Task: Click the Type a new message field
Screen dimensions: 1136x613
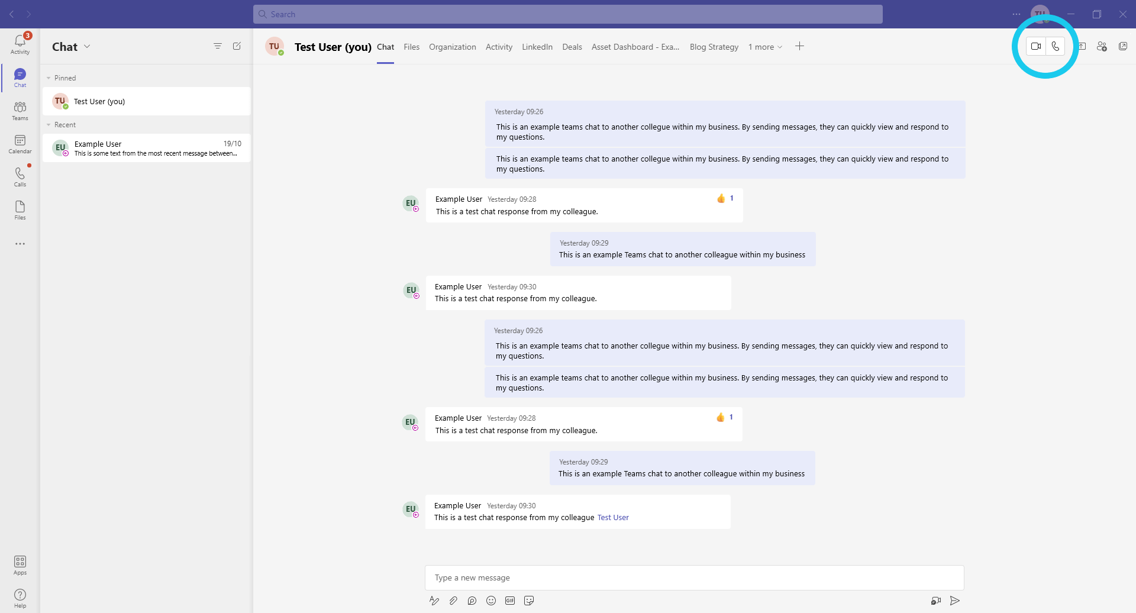Action: pyautogui.click(x=693, y=577)
